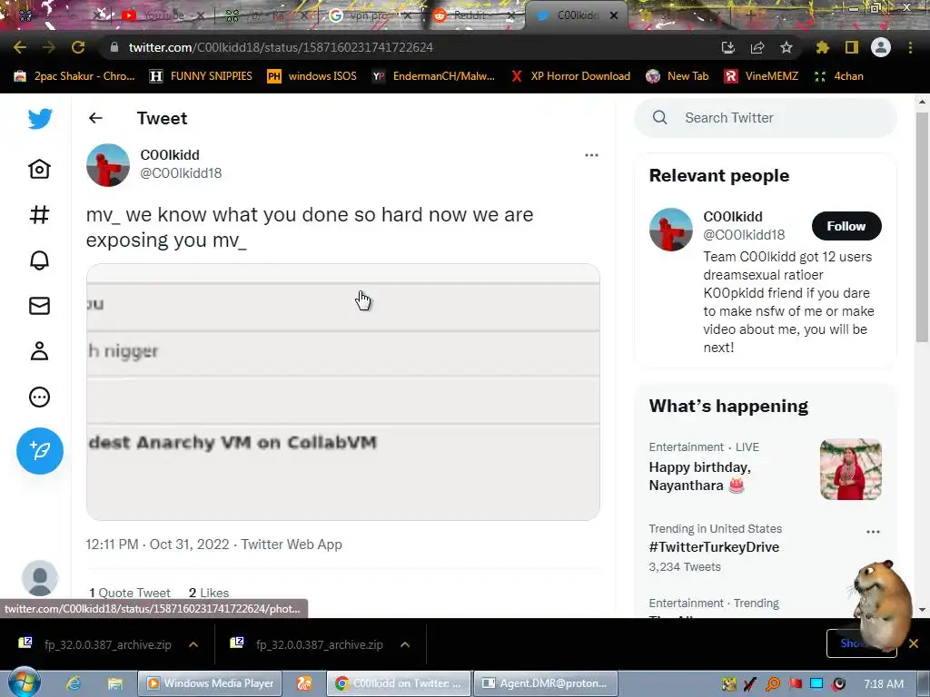Screen dimensions: 930x697
Task: Follow C00lkidd in Relevant people
Action: click(846, 226)
